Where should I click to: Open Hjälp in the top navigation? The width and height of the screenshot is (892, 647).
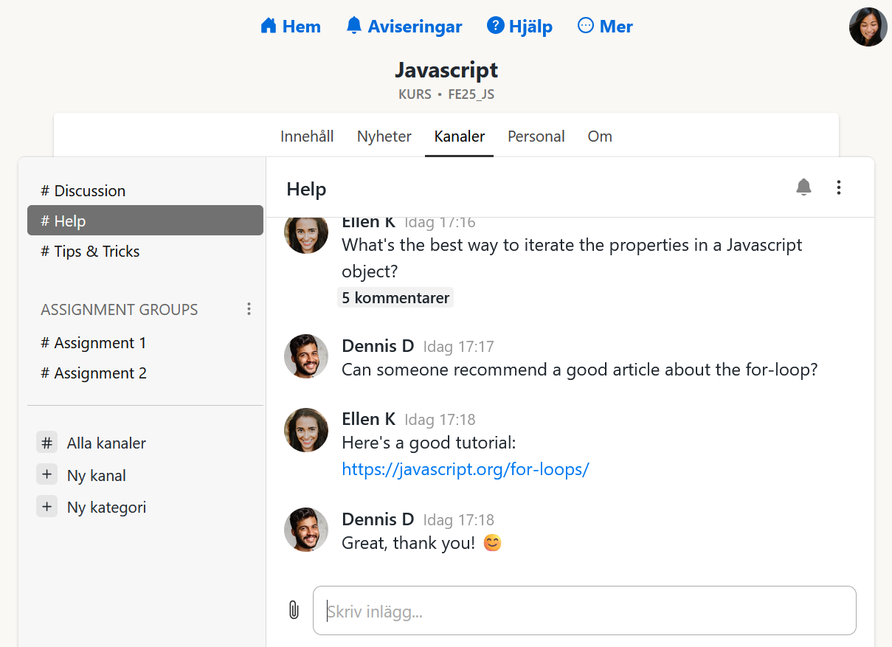519,27
